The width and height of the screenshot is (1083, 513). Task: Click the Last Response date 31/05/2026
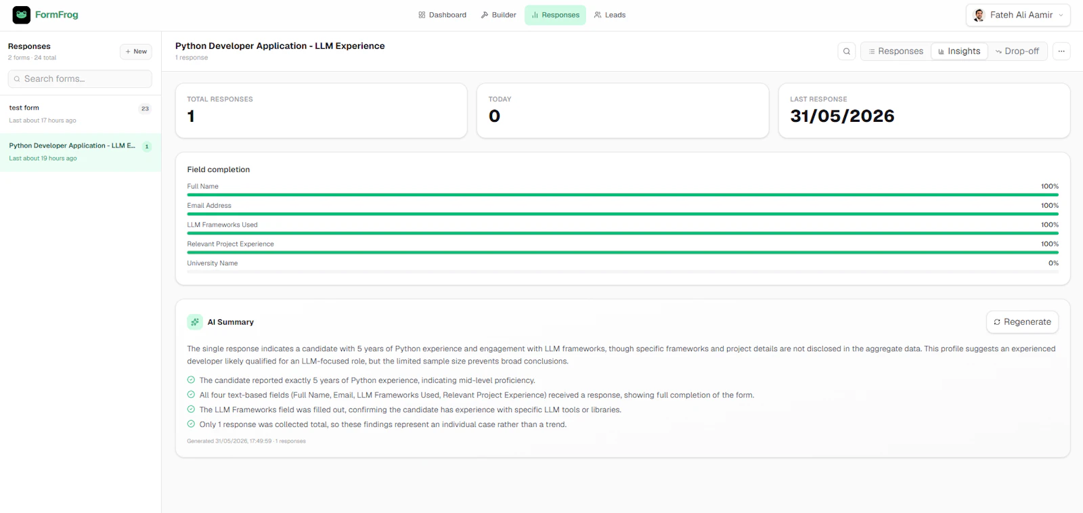842,116
